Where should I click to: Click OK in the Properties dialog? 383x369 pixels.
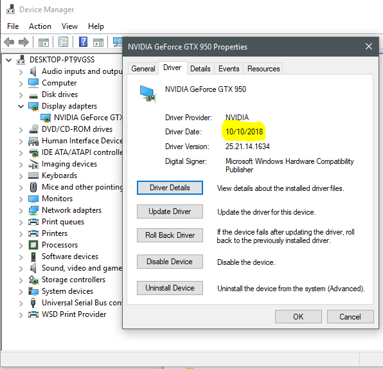point(298,317)
